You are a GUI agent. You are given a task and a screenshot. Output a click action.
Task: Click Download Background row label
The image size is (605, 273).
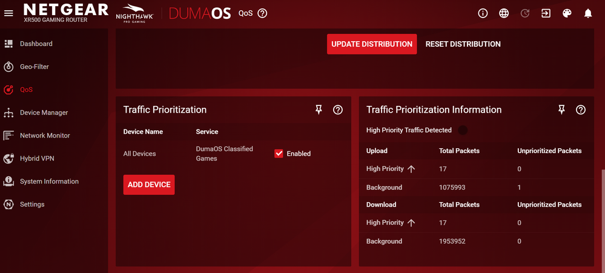385,242
